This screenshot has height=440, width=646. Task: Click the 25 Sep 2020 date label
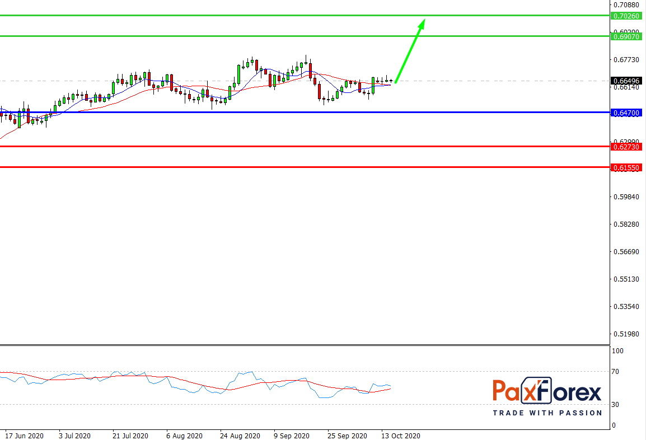coord(347,436)
